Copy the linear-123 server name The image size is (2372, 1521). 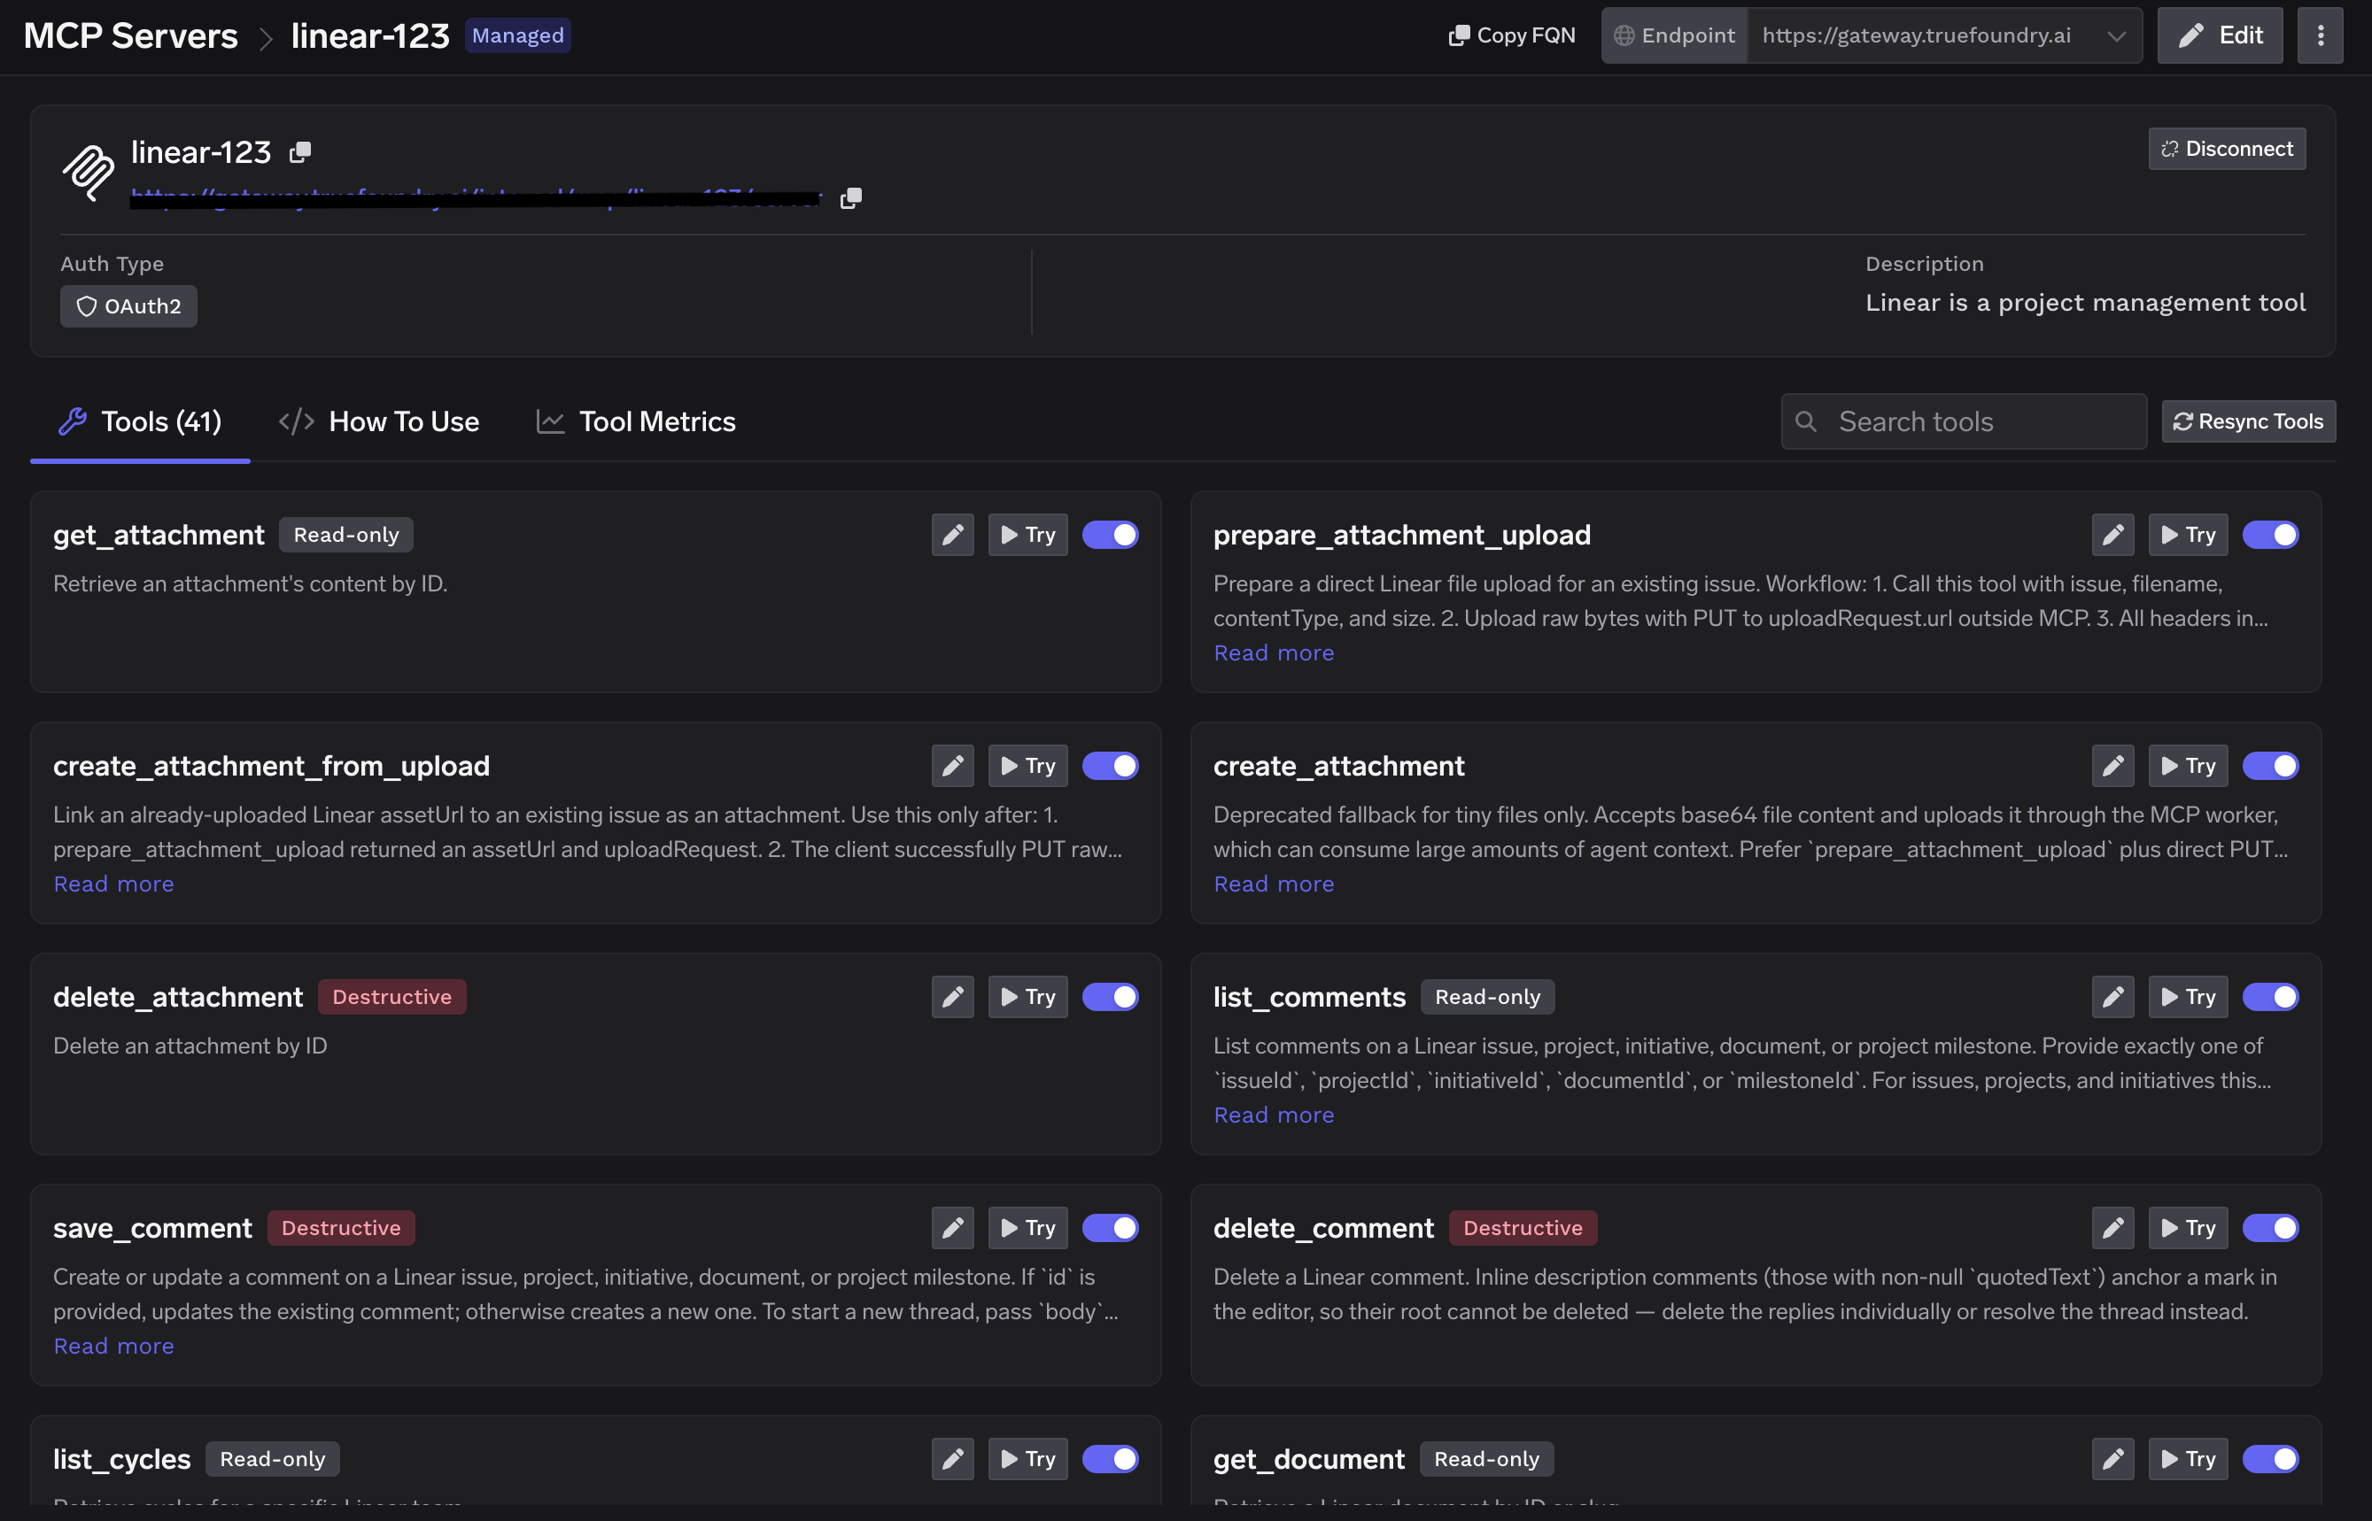(300, 152)
